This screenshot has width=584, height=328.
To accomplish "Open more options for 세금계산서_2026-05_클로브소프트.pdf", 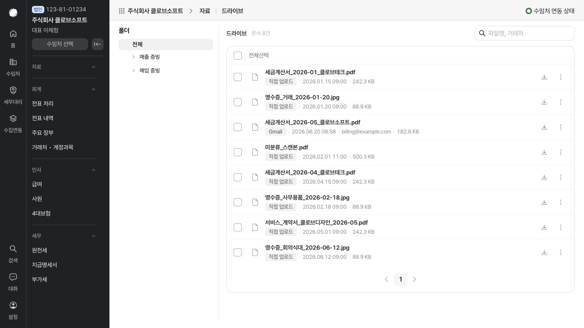I will pyautogui.click(x=561, y=127).
